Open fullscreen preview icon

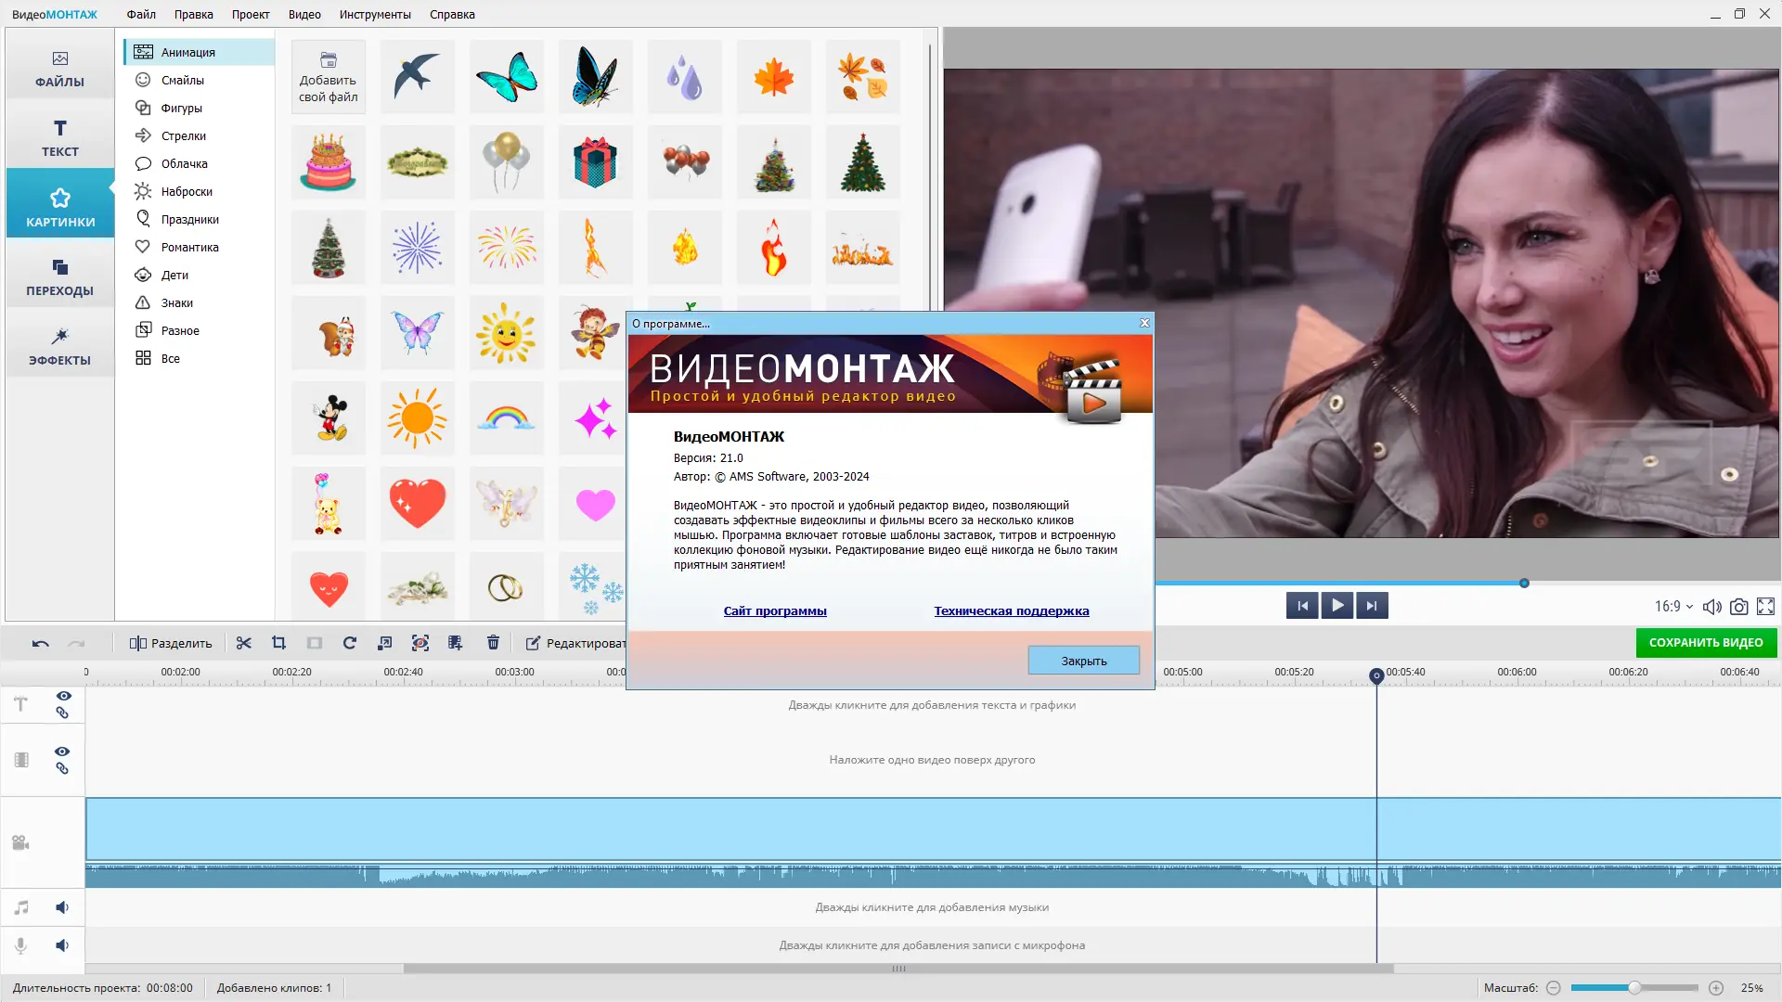[1765, 606]
